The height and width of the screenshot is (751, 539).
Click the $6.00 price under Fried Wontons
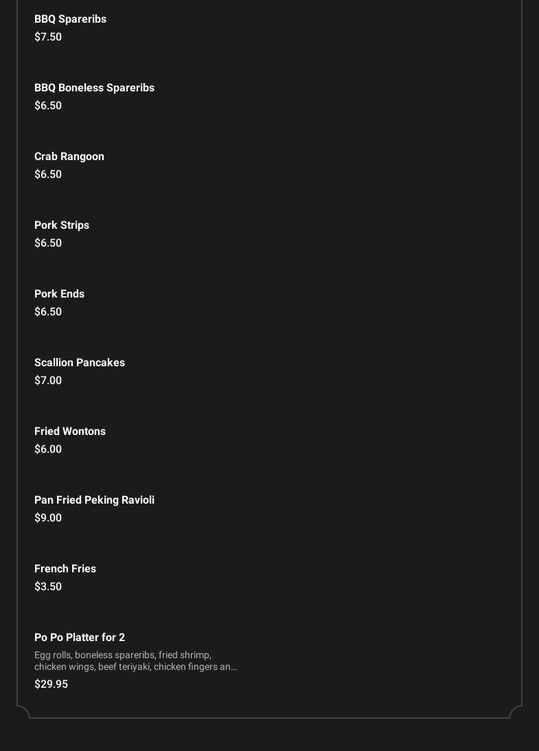click(48, 449)
